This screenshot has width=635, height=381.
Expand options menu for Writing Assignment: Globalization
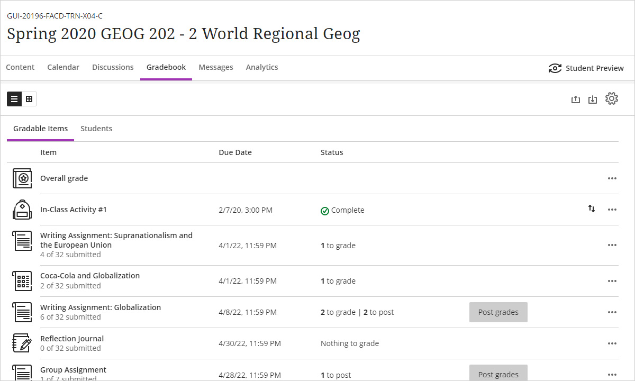(612, 312)
